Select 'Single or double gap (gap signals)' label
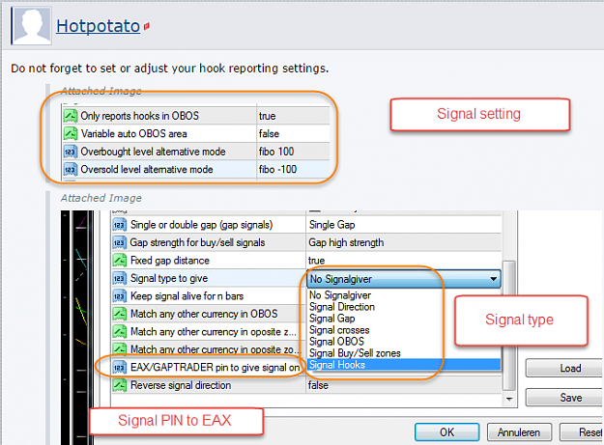Image resolution: width=604 pixels, height=445 pixels. coord(201,225)
